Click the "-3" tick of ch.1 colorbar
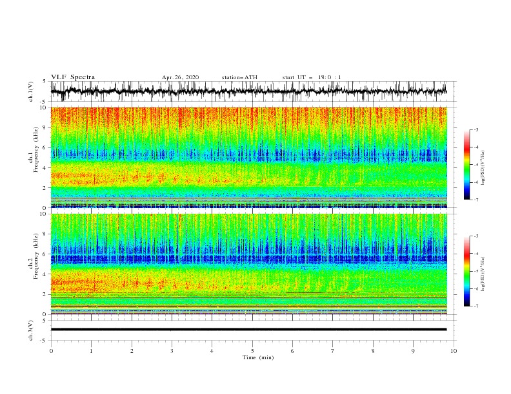This screenshot has height=394, width=511. (x=476, y=129)
